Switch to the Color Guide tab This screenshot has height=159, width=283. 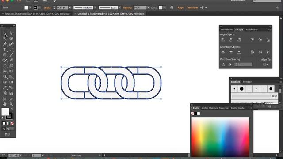(x=237, y=108)
